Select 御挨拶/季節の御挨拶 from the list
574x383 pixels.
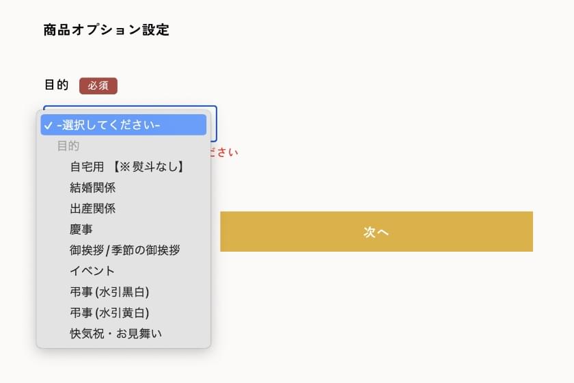tap(124, 250)
